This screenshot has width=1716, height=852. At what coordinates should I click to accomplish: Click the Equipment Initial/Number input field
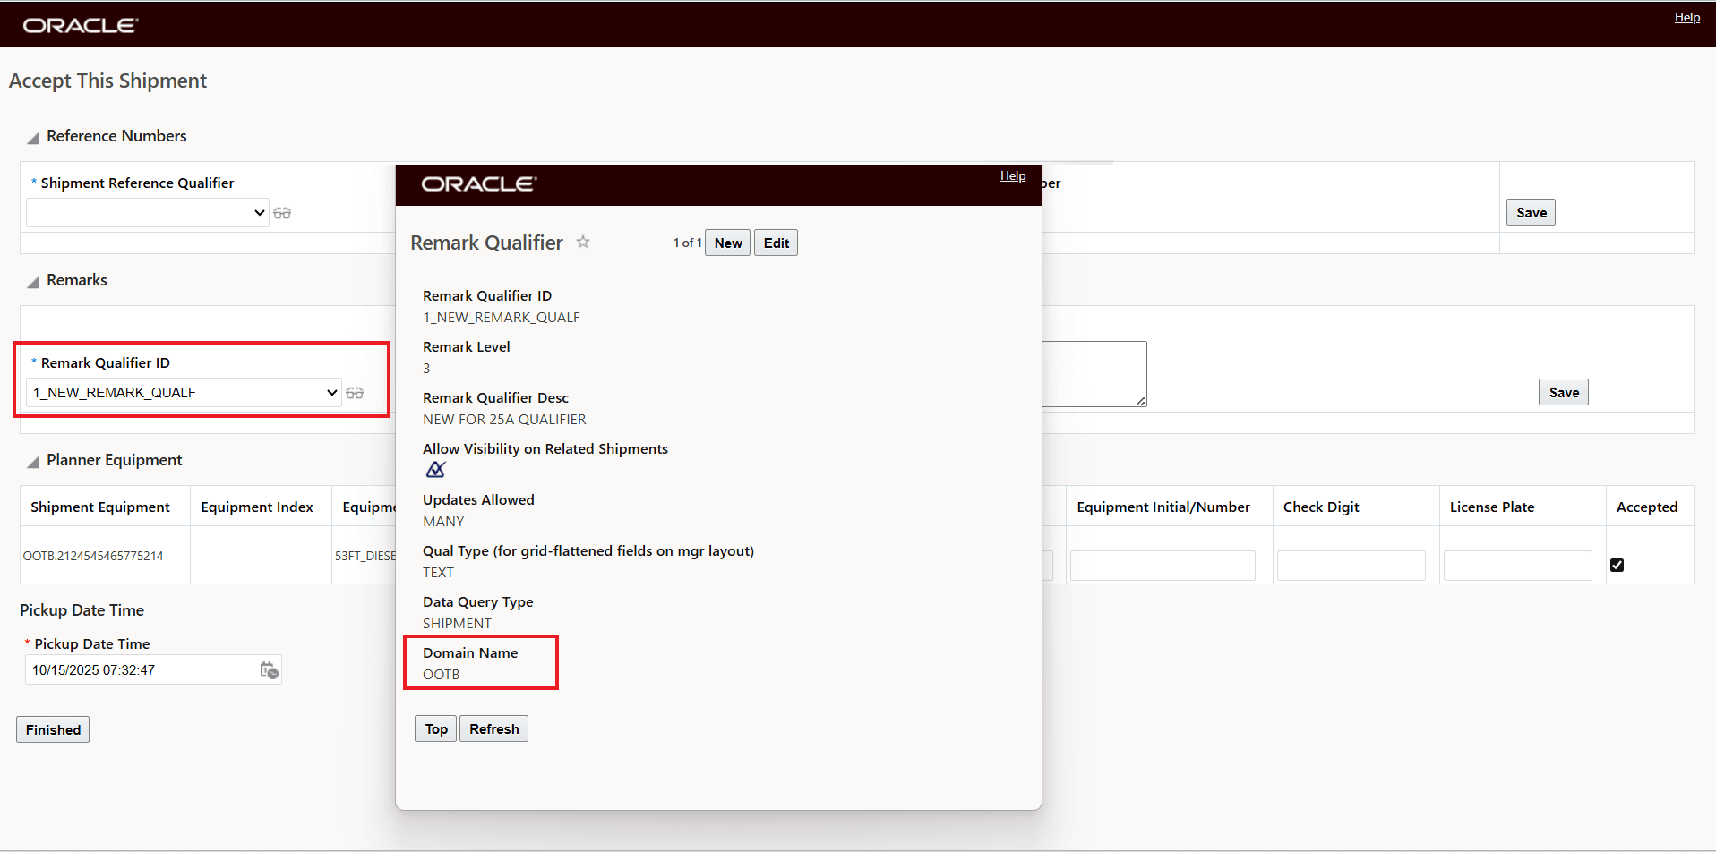point(1163,566)
